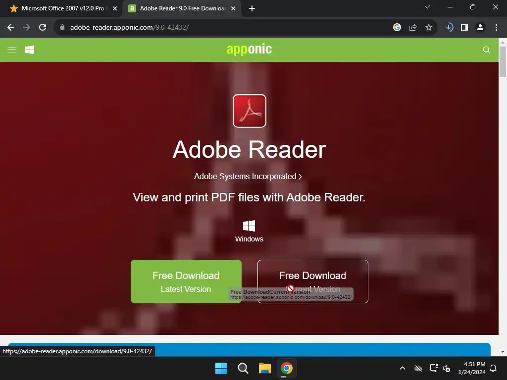
Task: Show hidden system tray icons
Action: point(403,368)
